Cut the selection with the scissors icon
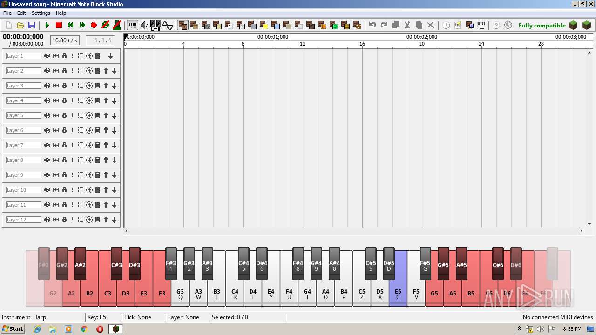The width and height of the screenshot is (596, 335). click(x=407, y=25)
